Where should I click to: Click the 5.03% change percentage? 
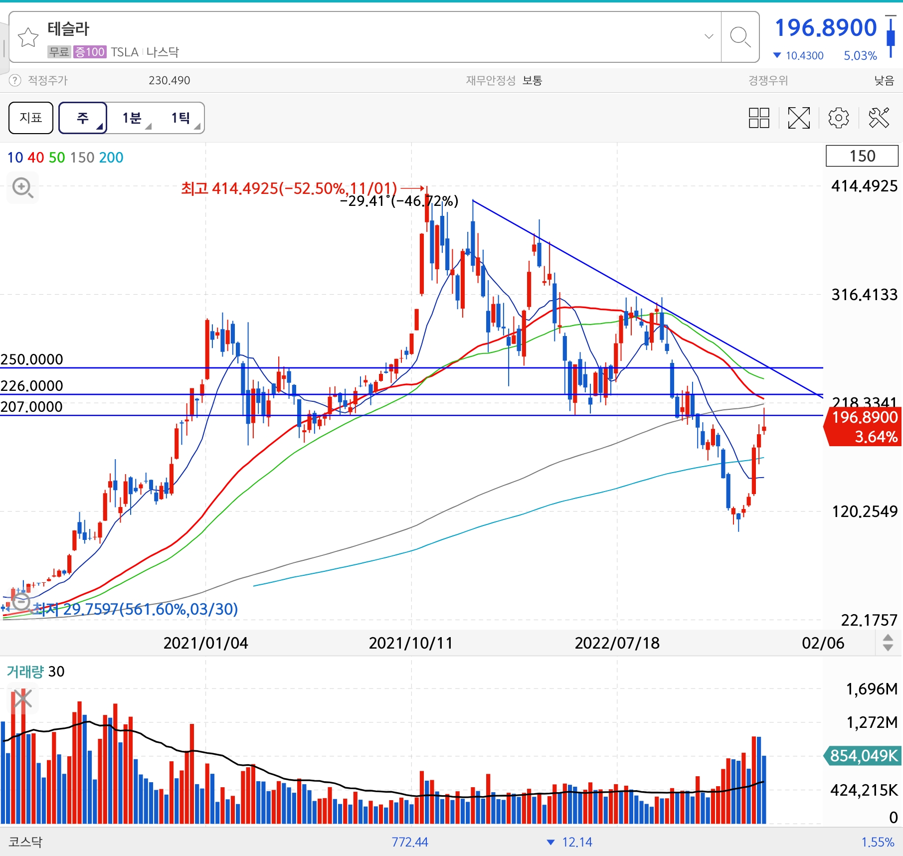click(x=860, y=56)
